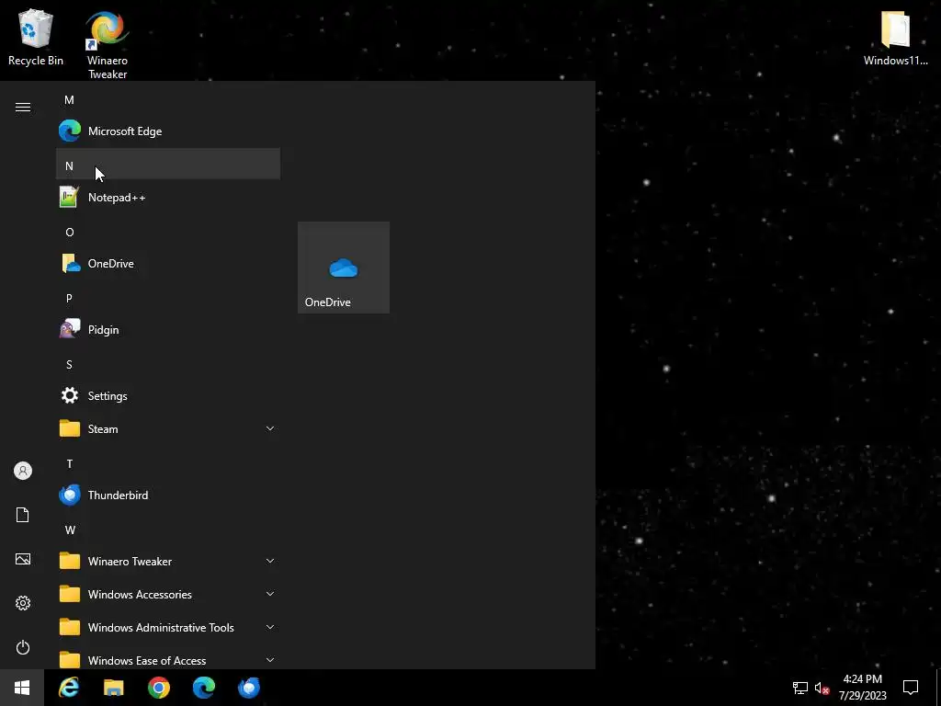The image size is (941, 706).
Task: Open the Action Center notifications
Action: coord(911,688)
